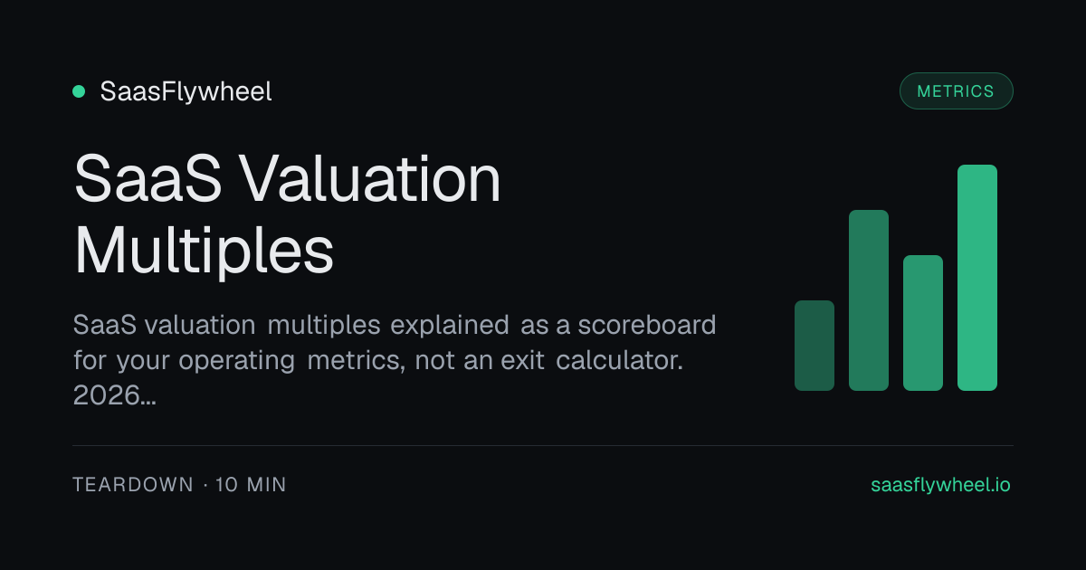Click the second bar in the chart
Viewport: 1086px width, 570px height.
tap(869, 300)
